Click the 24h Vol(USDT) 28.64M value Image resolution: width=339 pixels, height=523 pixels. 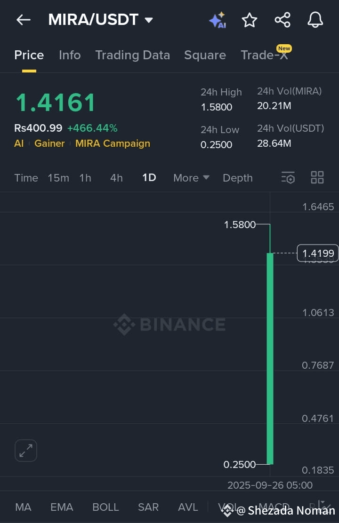click(274, 143)
